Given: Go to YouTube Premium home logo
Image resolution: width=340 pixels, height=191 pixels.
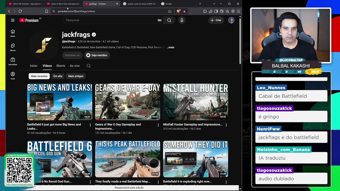Looking at the screenshot, I should pyautogui.click(x=29, y=20).
